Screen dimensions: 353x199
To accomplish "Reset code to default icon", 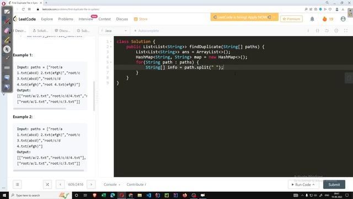I will pyautogui.click(x=327, y=31).
